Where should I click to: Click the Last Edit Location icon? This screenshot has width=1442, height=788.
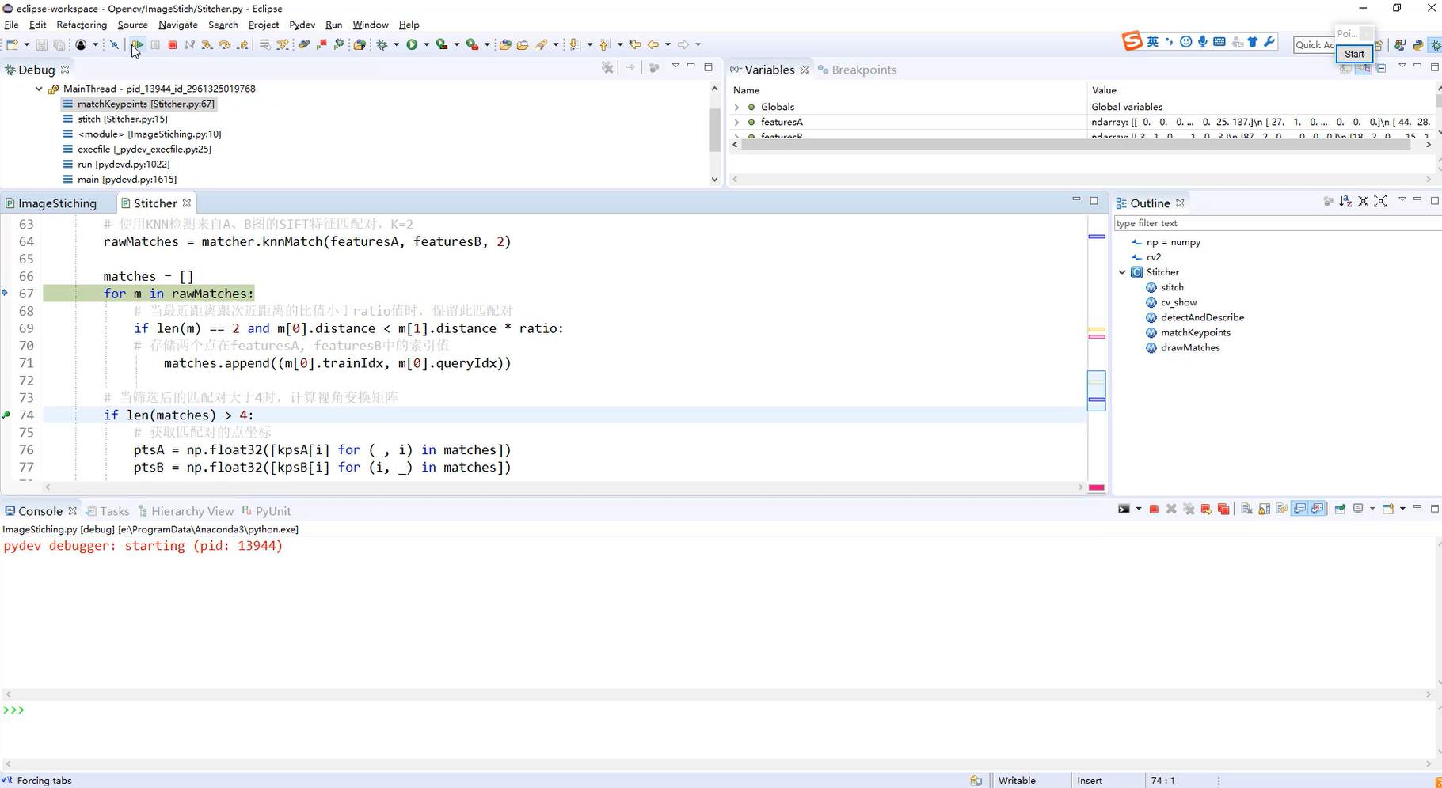[x=635, y=44]
